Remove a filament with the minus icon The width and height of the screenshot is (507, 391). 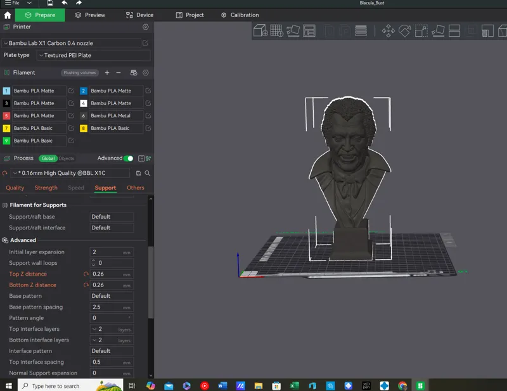pos(119,73)
